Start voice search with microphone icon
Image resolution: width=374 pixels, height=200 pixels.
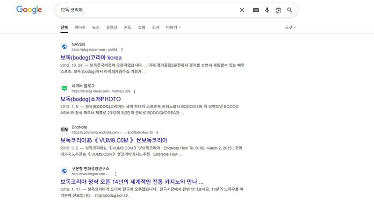coord(267,10)
